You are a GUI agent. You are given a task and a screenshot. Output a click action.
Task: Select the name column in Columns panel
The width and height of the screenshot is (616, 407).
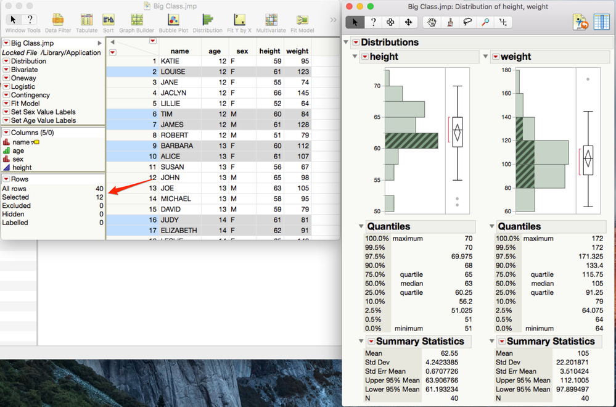[x=21, y=142]
